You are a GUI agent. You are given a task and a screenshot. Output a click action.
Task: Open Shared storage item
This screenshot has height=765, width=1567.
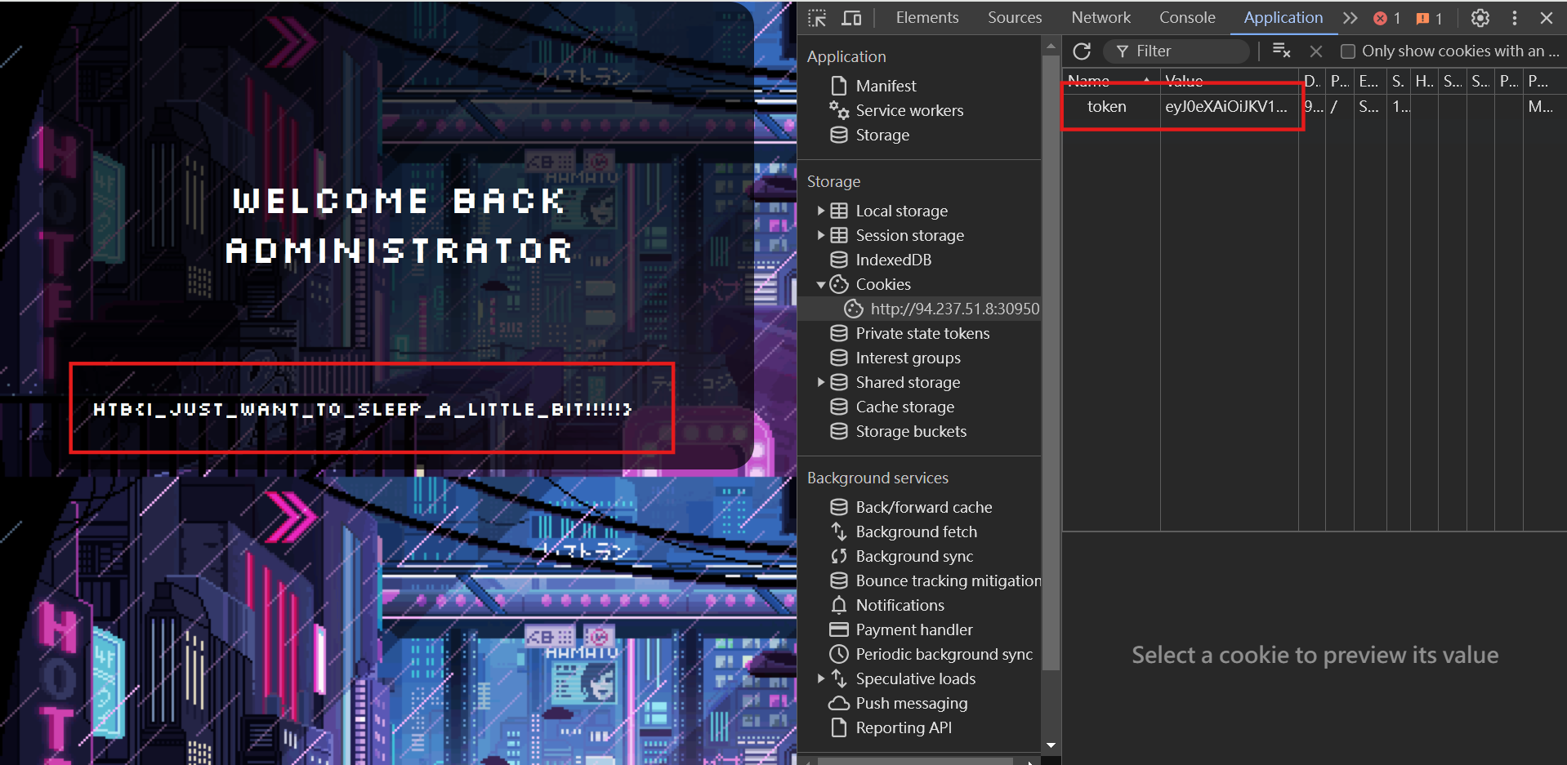[908, 382]
